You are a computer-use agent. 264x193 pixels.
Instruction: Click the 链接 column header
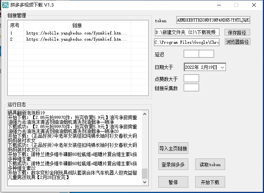(x=77, y=25)
